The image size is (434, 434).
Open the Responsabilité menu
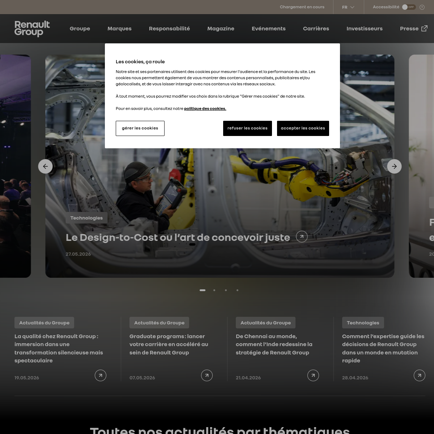(169, 29)
